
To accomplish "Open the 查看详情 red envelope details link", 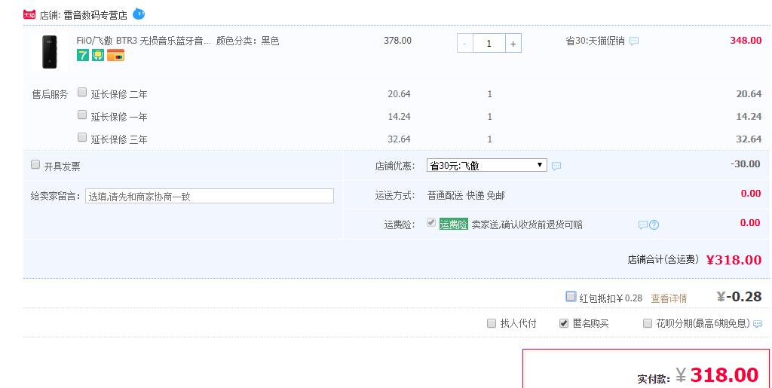I will (669, 298).
